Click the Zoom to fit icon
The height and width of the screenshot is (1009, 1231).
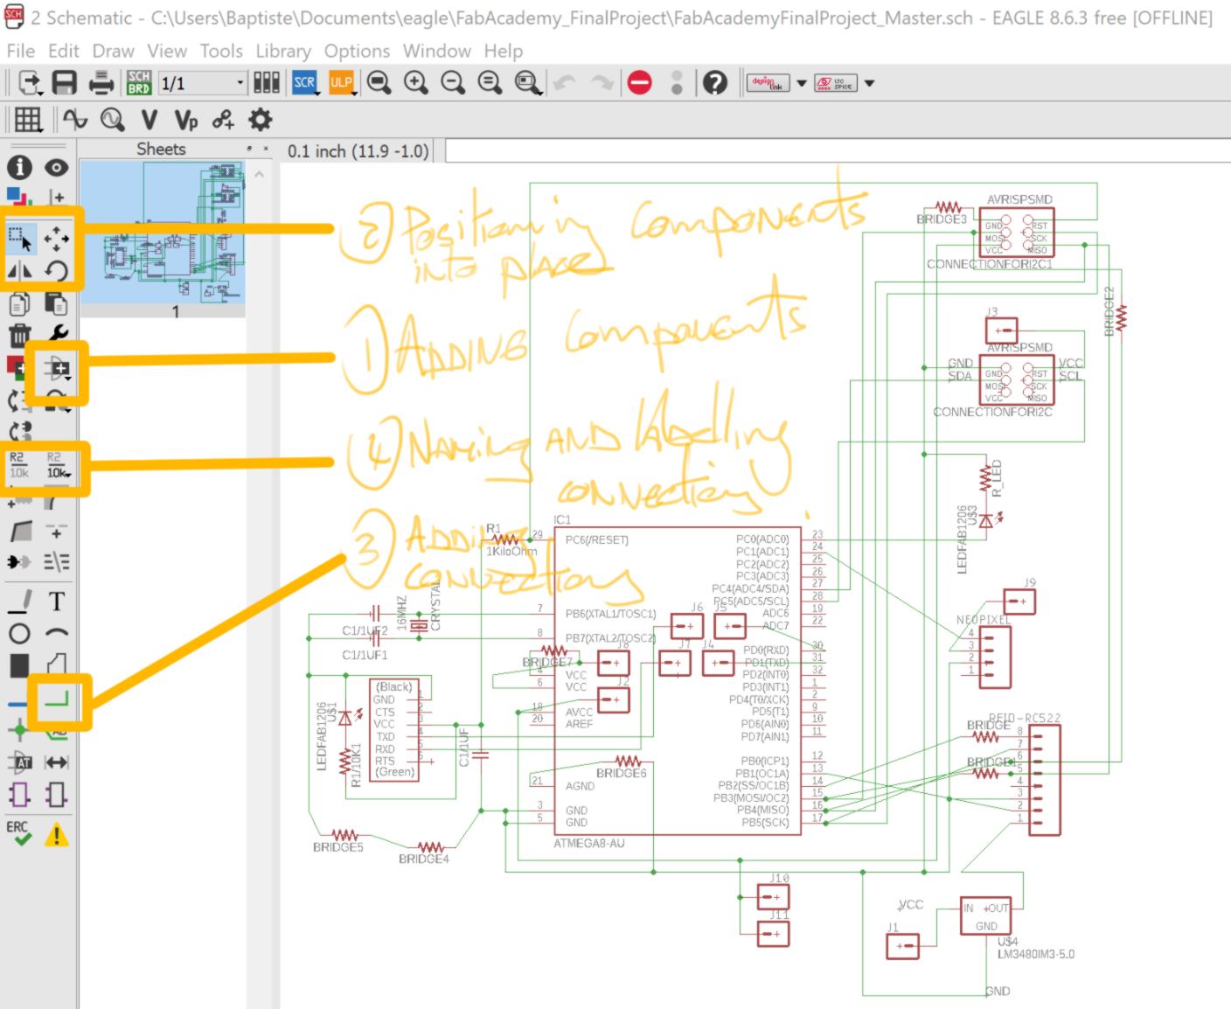pos(379,83)
